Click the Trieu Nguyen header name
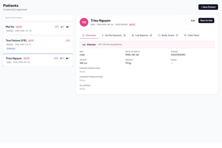 coord(101,21)
